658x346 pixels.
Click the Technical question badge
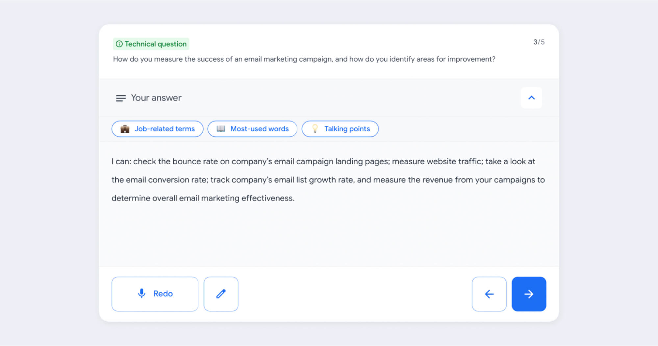(x=155, y=44)
